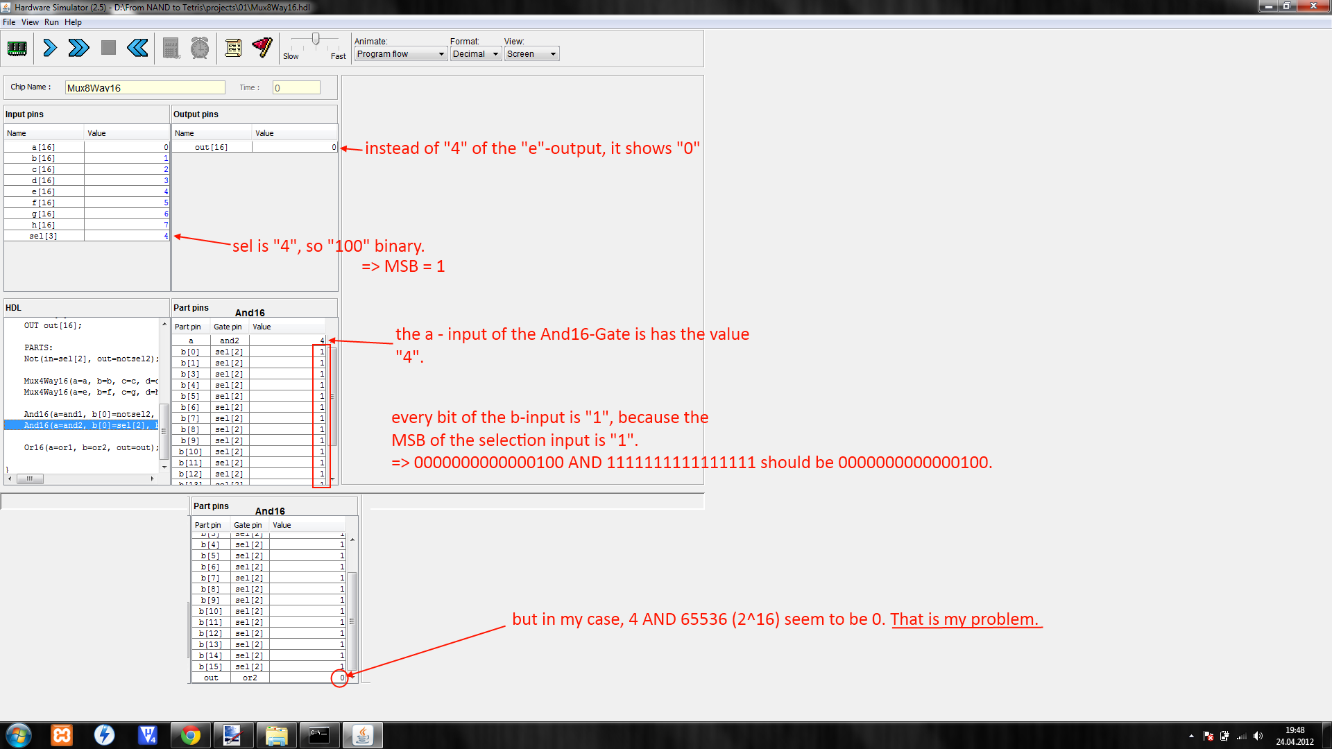Open the View dropdown showing Screen
This screenshot has height=749, width=1332.
[x=531, y=54]
